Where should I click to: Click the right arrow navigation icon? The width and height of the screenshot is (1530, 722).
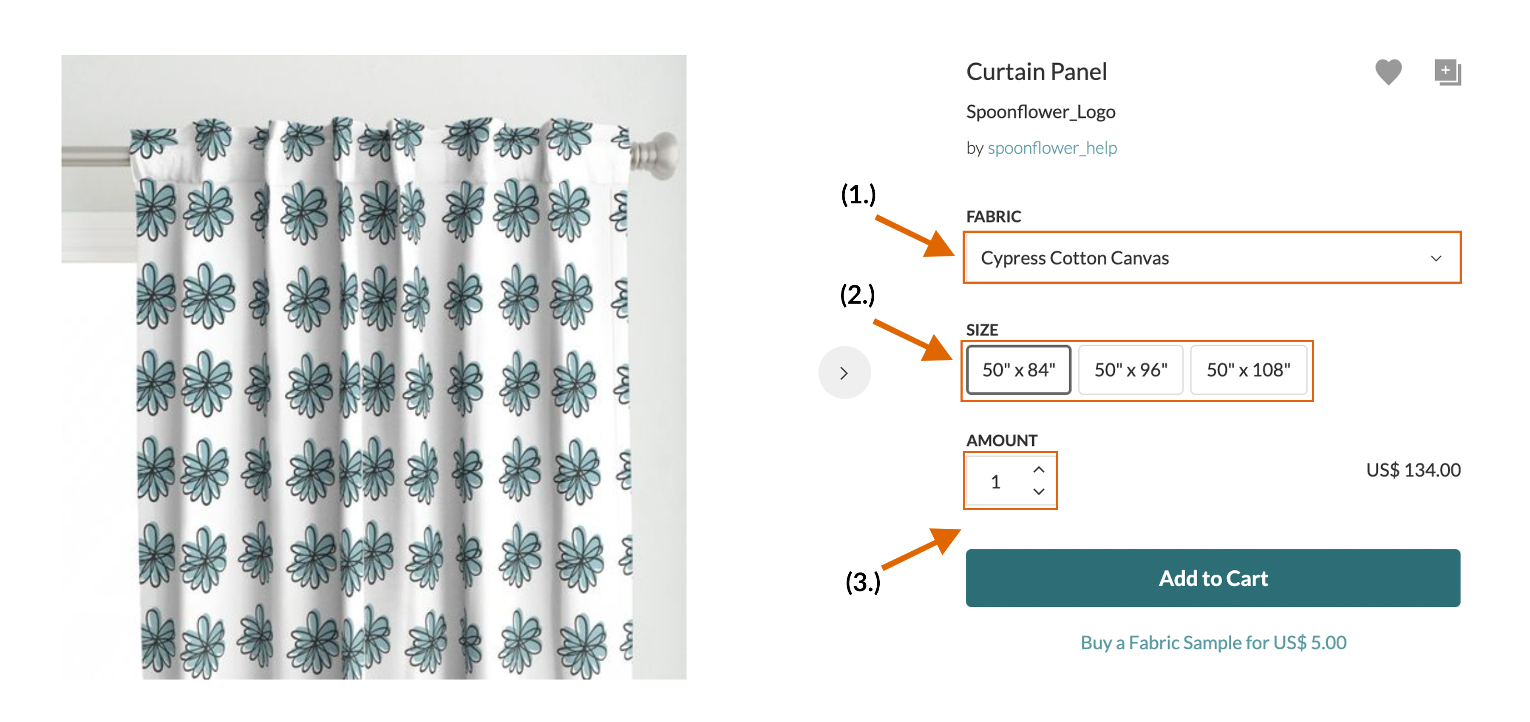(839, 374)
